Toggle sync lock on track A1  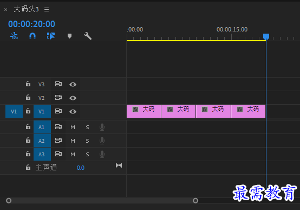[x=58, y=126]
